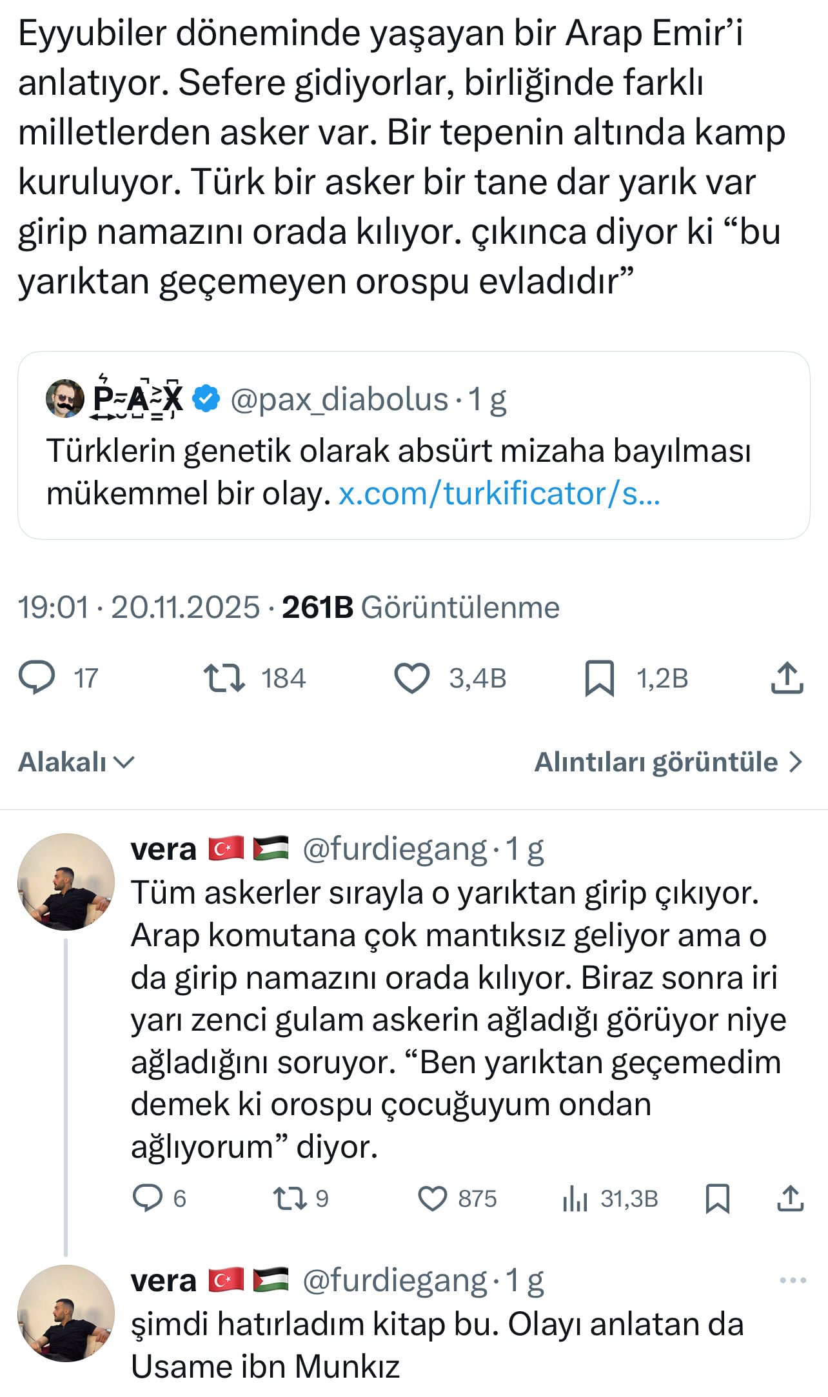Repost the main tweet with retweet icon
The image size is (828, 1397).
click(x=224, y=678)
